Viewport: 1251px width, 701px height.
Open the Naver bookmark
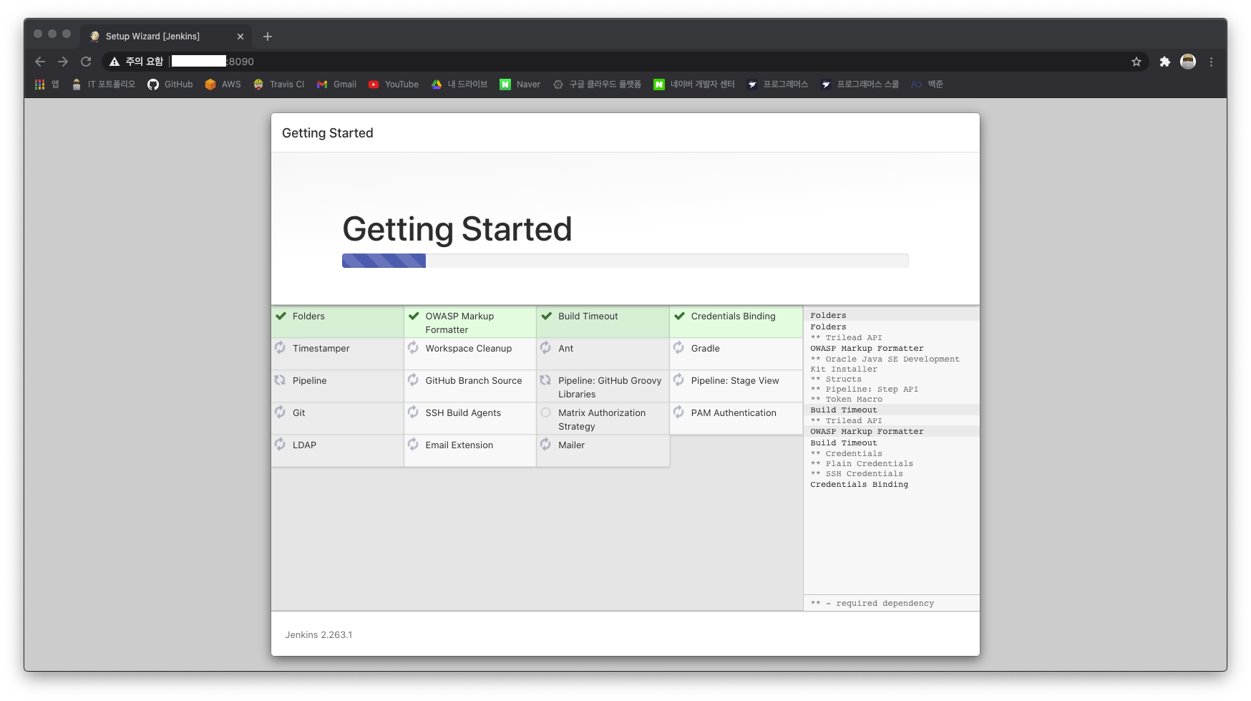[x=520, y=84]
